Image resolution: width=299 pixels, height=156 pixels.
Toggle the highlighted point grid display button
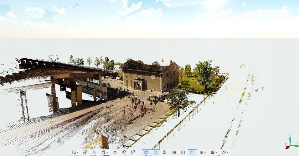tap(192, 153)
